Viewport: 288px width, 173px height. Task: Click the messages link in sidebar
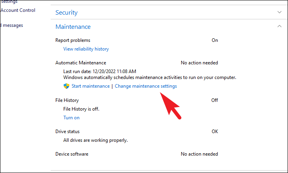click(12, 25)
